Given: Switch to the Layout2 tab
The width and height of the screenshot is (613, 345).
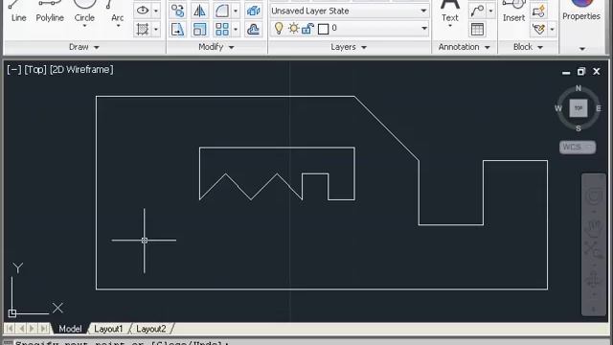Looking at the screenshot, I should (x=151, y=329).
